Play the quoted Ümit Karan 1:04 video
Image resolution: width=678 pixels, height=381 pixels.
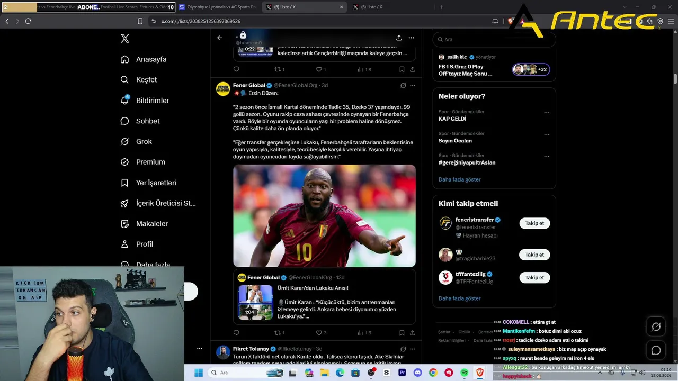click(x=255, y=303)
